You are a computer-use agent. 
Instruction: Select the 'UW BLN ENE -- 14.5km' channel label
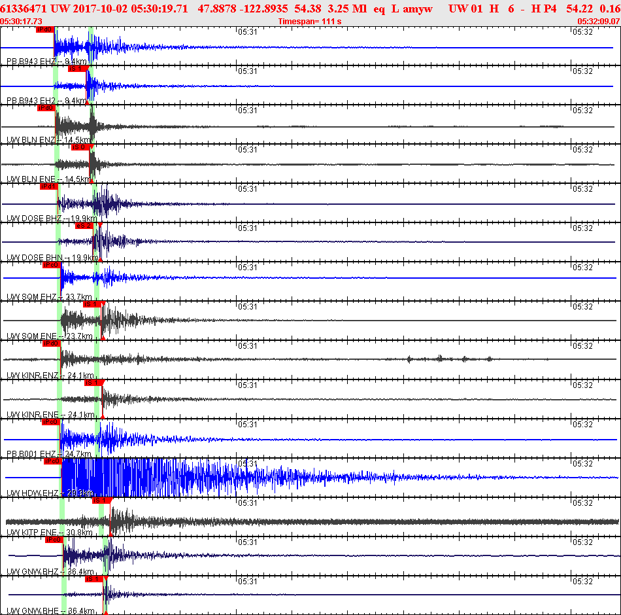click(49, 179)
